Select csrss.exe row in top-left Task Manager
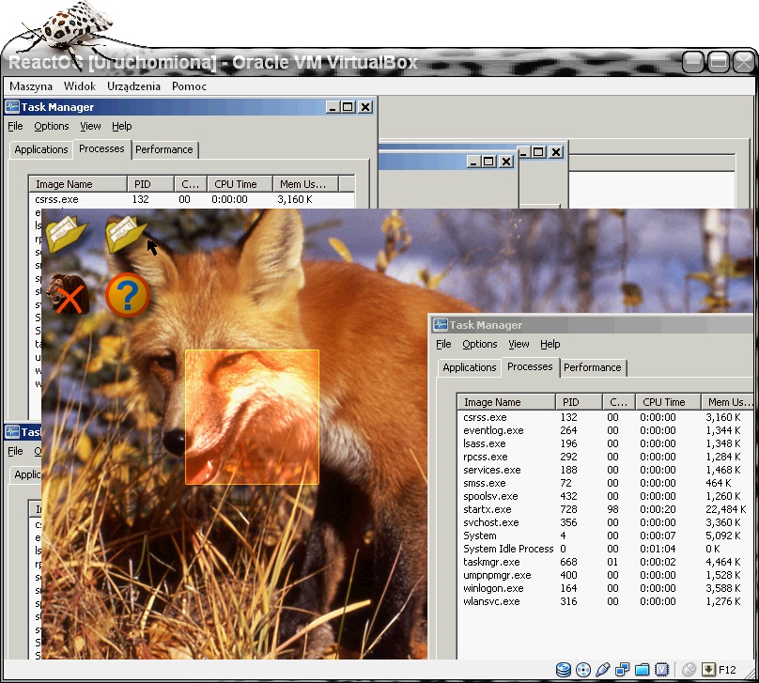The width and height of the screenshot is (759, 683). 192,199
